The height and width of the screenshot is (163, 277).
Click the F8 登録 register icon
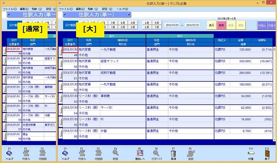[x=191, y=153]
